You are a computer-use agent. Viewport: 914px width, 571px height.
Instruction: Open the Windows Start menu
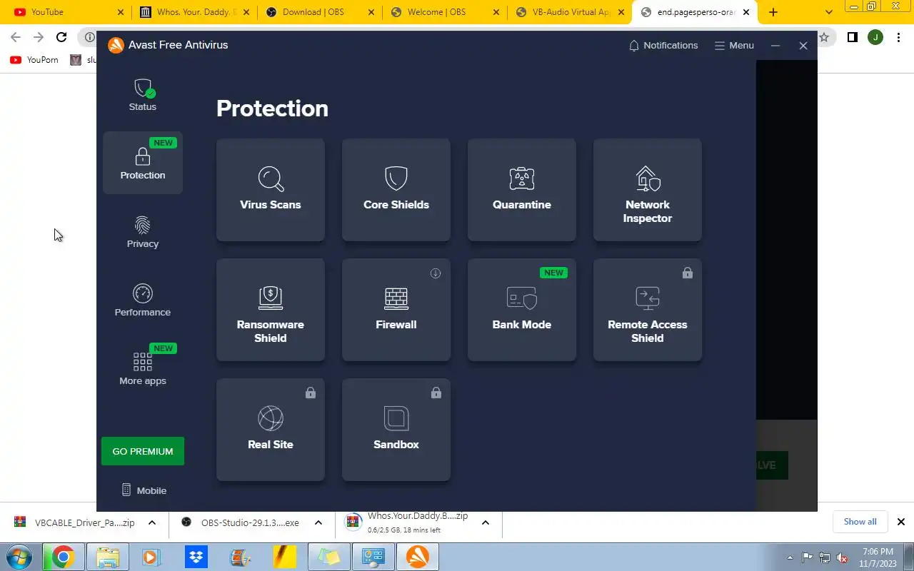pos(19,556)
